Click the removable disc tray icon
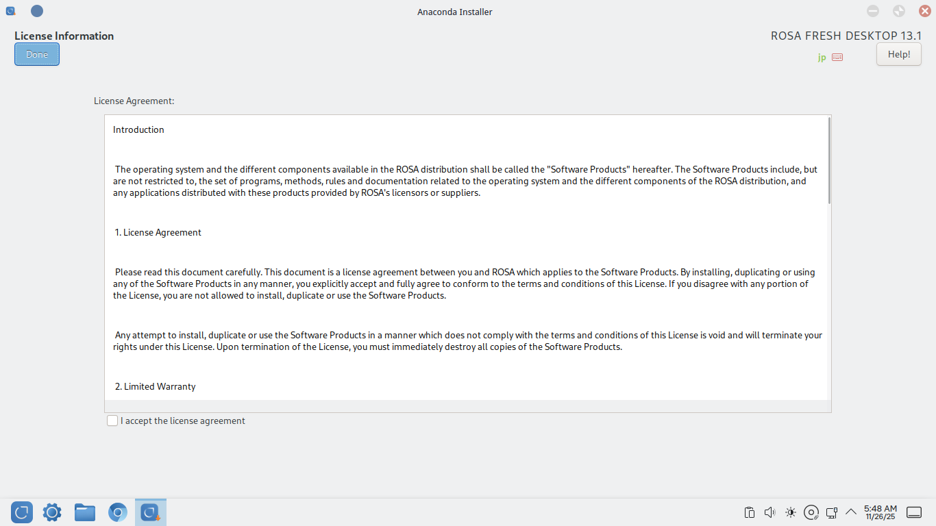This screenshot has width=936, height=526. (x=811, y=512)
